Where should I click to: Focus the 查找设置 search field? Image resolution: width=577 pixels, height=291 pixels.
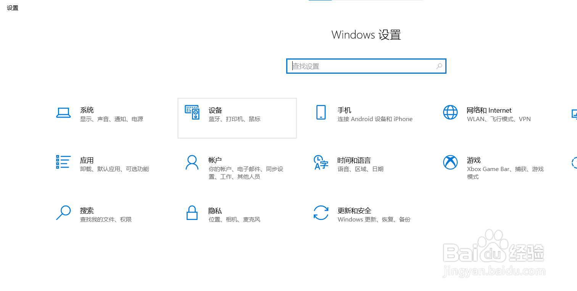[366, 66]
